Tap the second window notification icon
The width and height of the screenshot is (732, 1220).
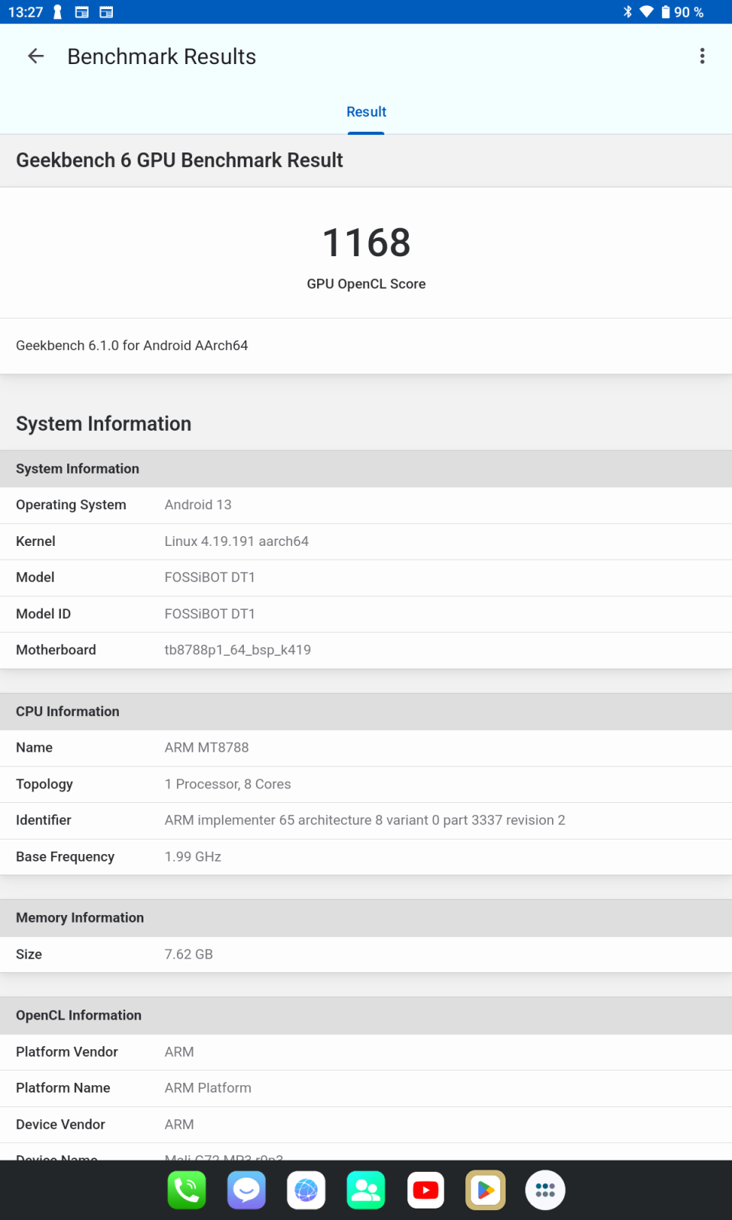click(x=106, y=12)
